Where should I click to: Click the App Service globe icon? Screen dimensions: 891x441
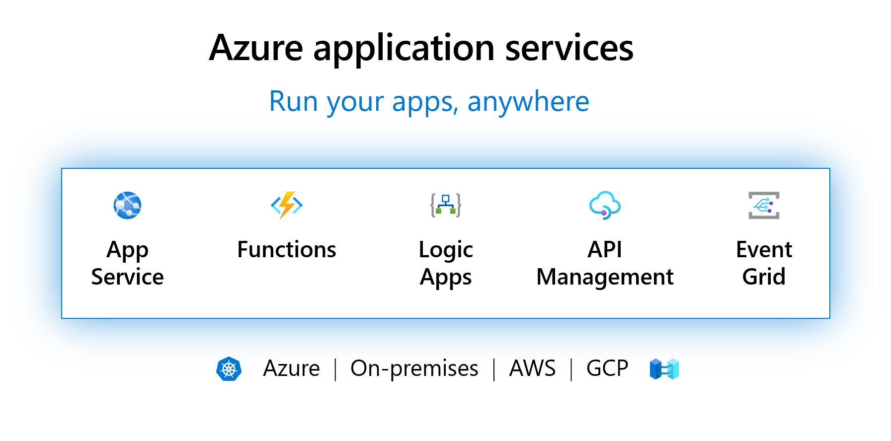127,205
